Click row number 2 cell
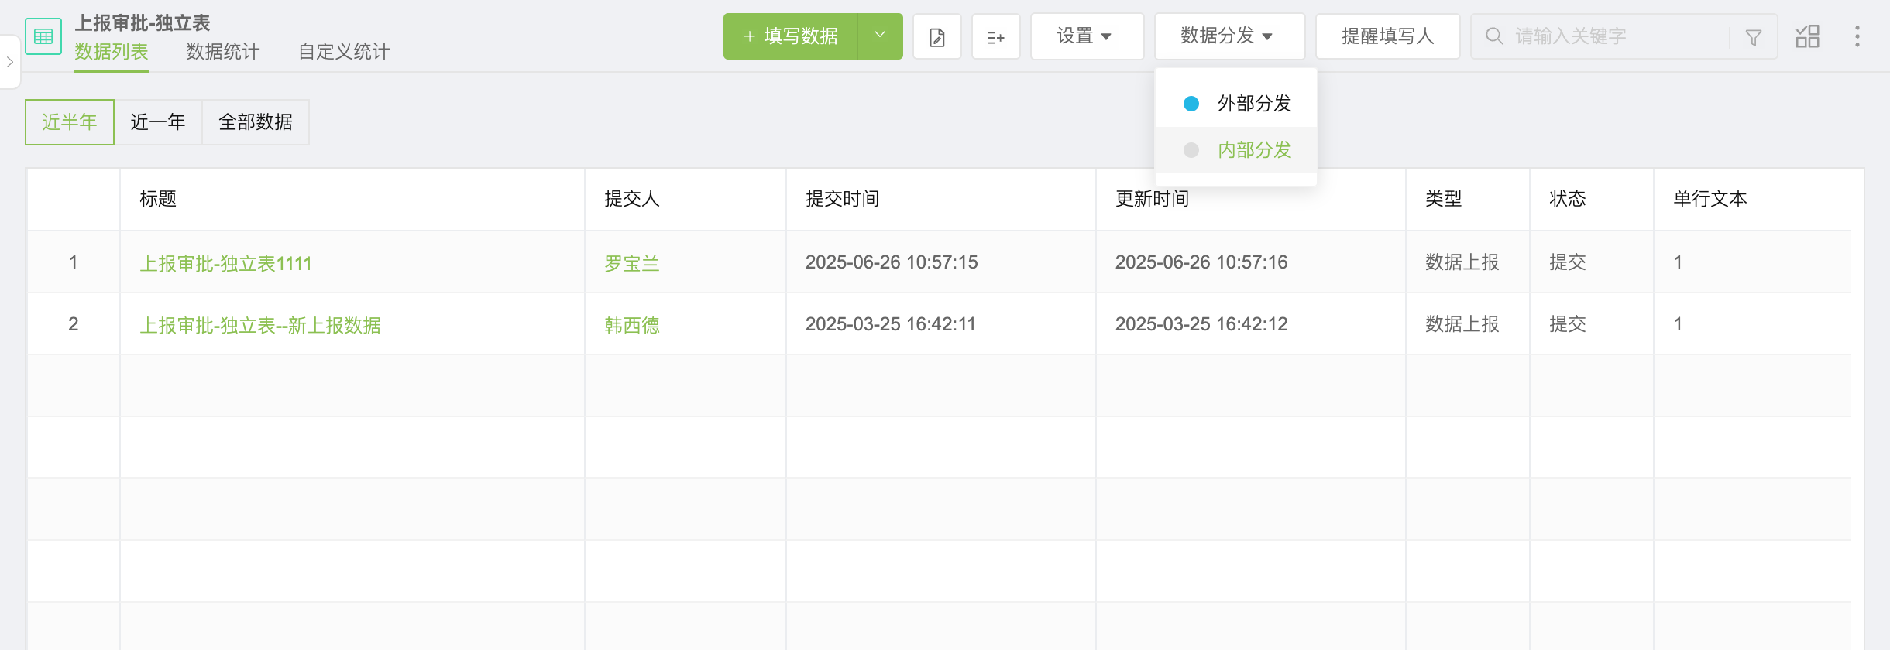Screen dimensions: 1890x650 coord(74,324)
